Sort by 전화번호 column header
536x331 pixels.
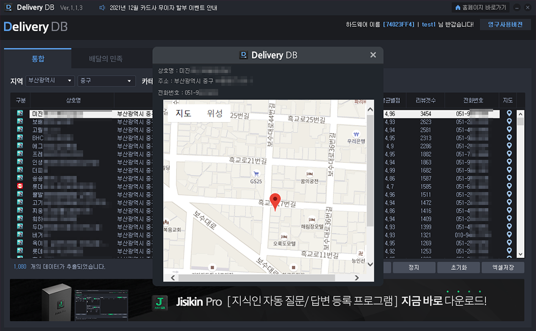click(473, 100)
